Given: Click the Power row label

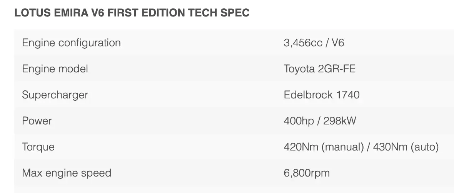Looking at the screenshot, I should [x=37, y=121].
